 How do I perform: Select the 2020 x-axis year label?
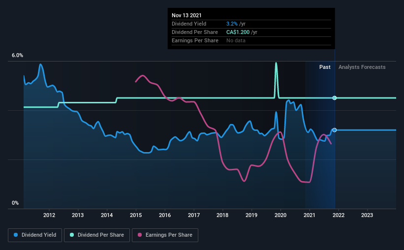click(x=280, y=215)
